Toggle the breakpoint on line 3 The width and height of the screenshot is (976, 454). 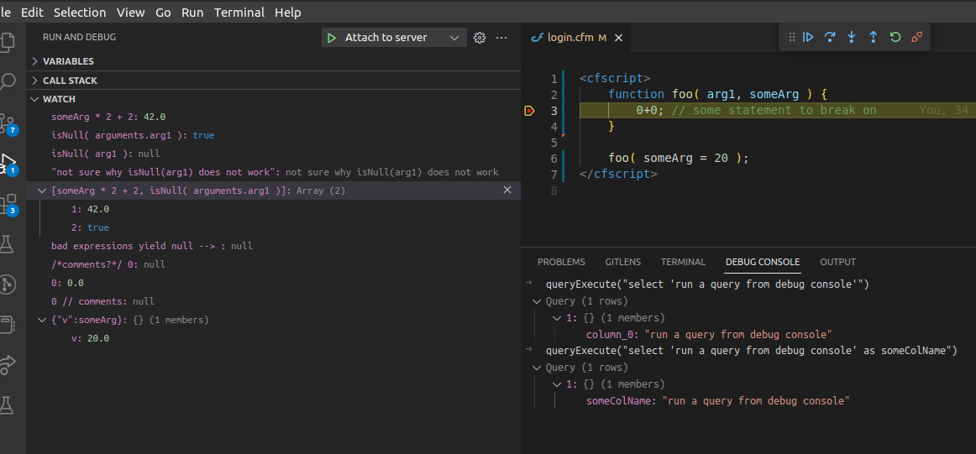click(529, 111)
